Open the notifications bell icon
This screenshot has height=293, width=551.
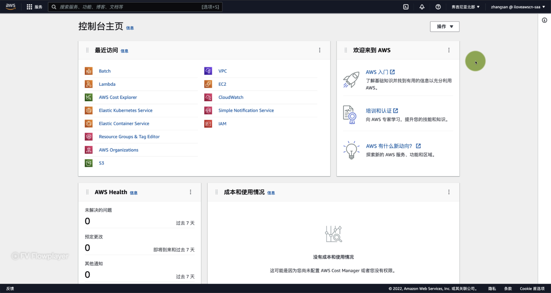pyautogui.click(x=422, y=7)
